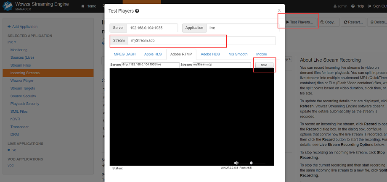Click the Status label under player
This screenshot has height=182, width=387.
[x=117, y=169]
